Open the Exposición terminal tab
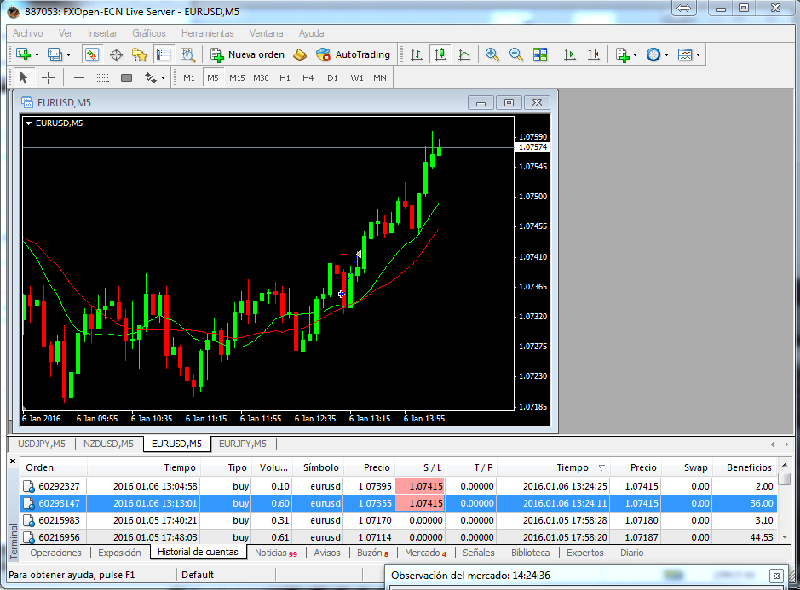Viewport: 800px width, 590px height. click(x=119, y=553)
